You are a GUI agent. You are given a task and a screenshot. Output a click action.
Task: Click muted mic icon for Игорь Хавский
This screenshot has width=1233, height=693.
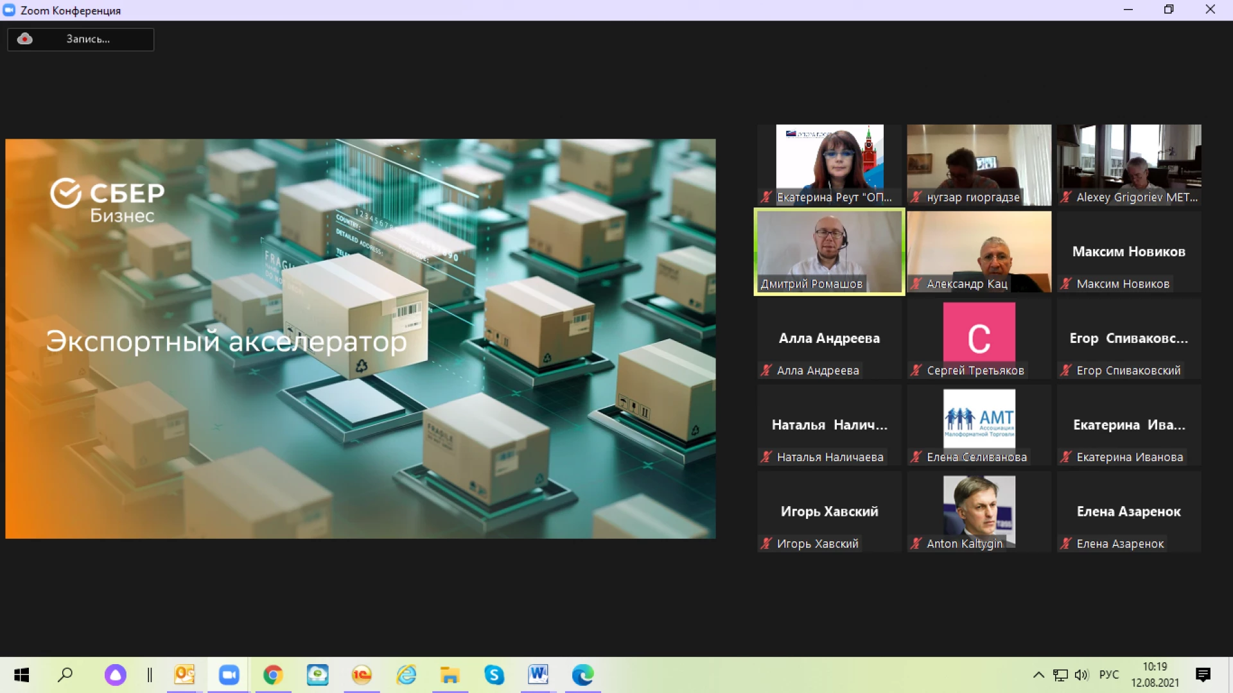767,544
